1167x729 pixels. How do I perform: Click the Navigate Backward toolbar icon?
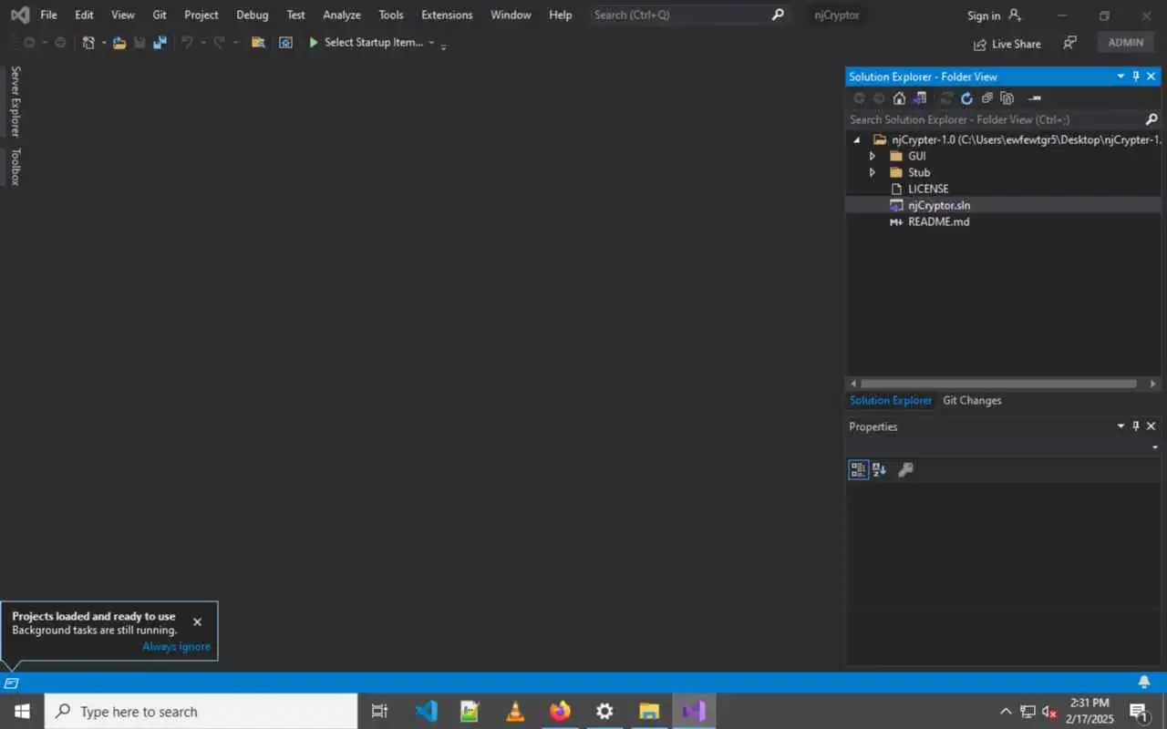29,43
